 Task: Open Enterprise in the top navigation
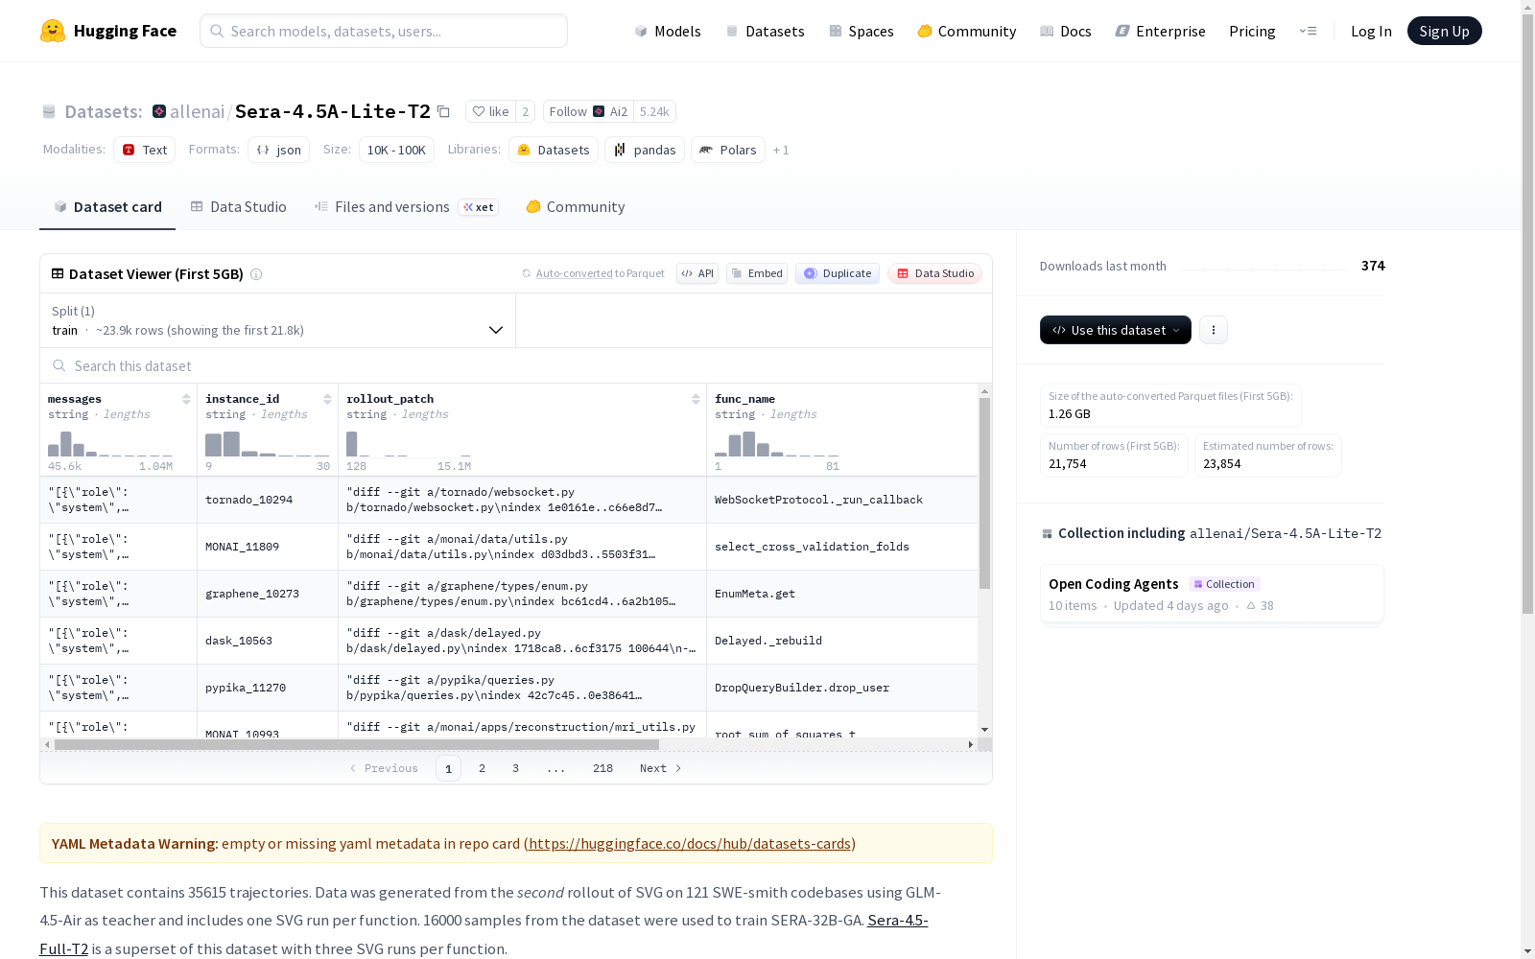point(1161,31)
